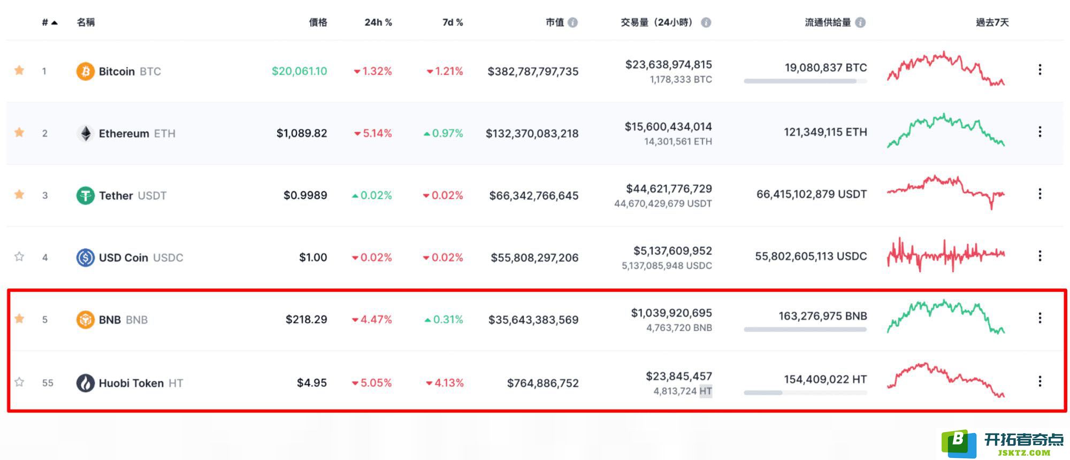The image size is (1070, 460).
Task: Click Bitcoin's 7-day price chart
Action: [946, 68]
